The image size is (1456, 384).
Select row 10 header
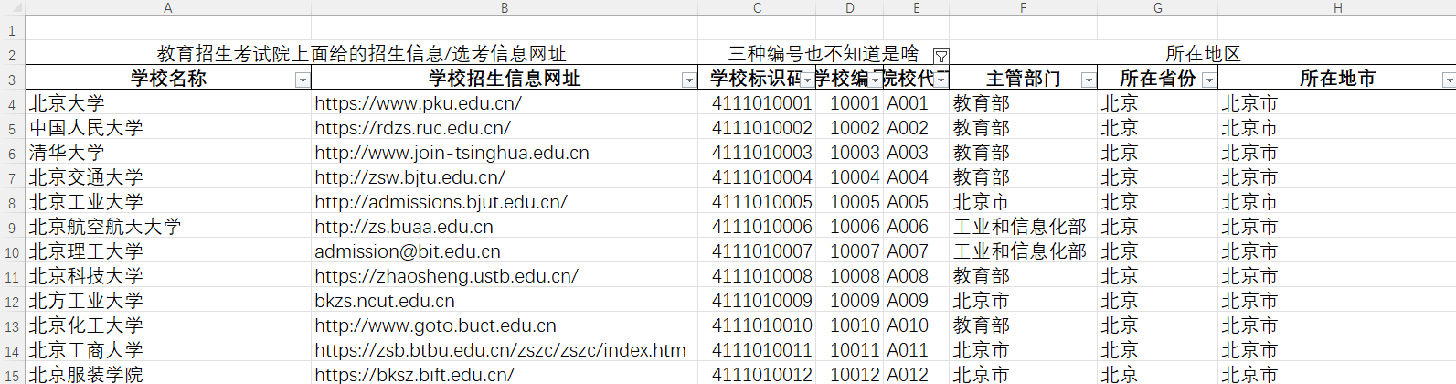click(12, 251)
